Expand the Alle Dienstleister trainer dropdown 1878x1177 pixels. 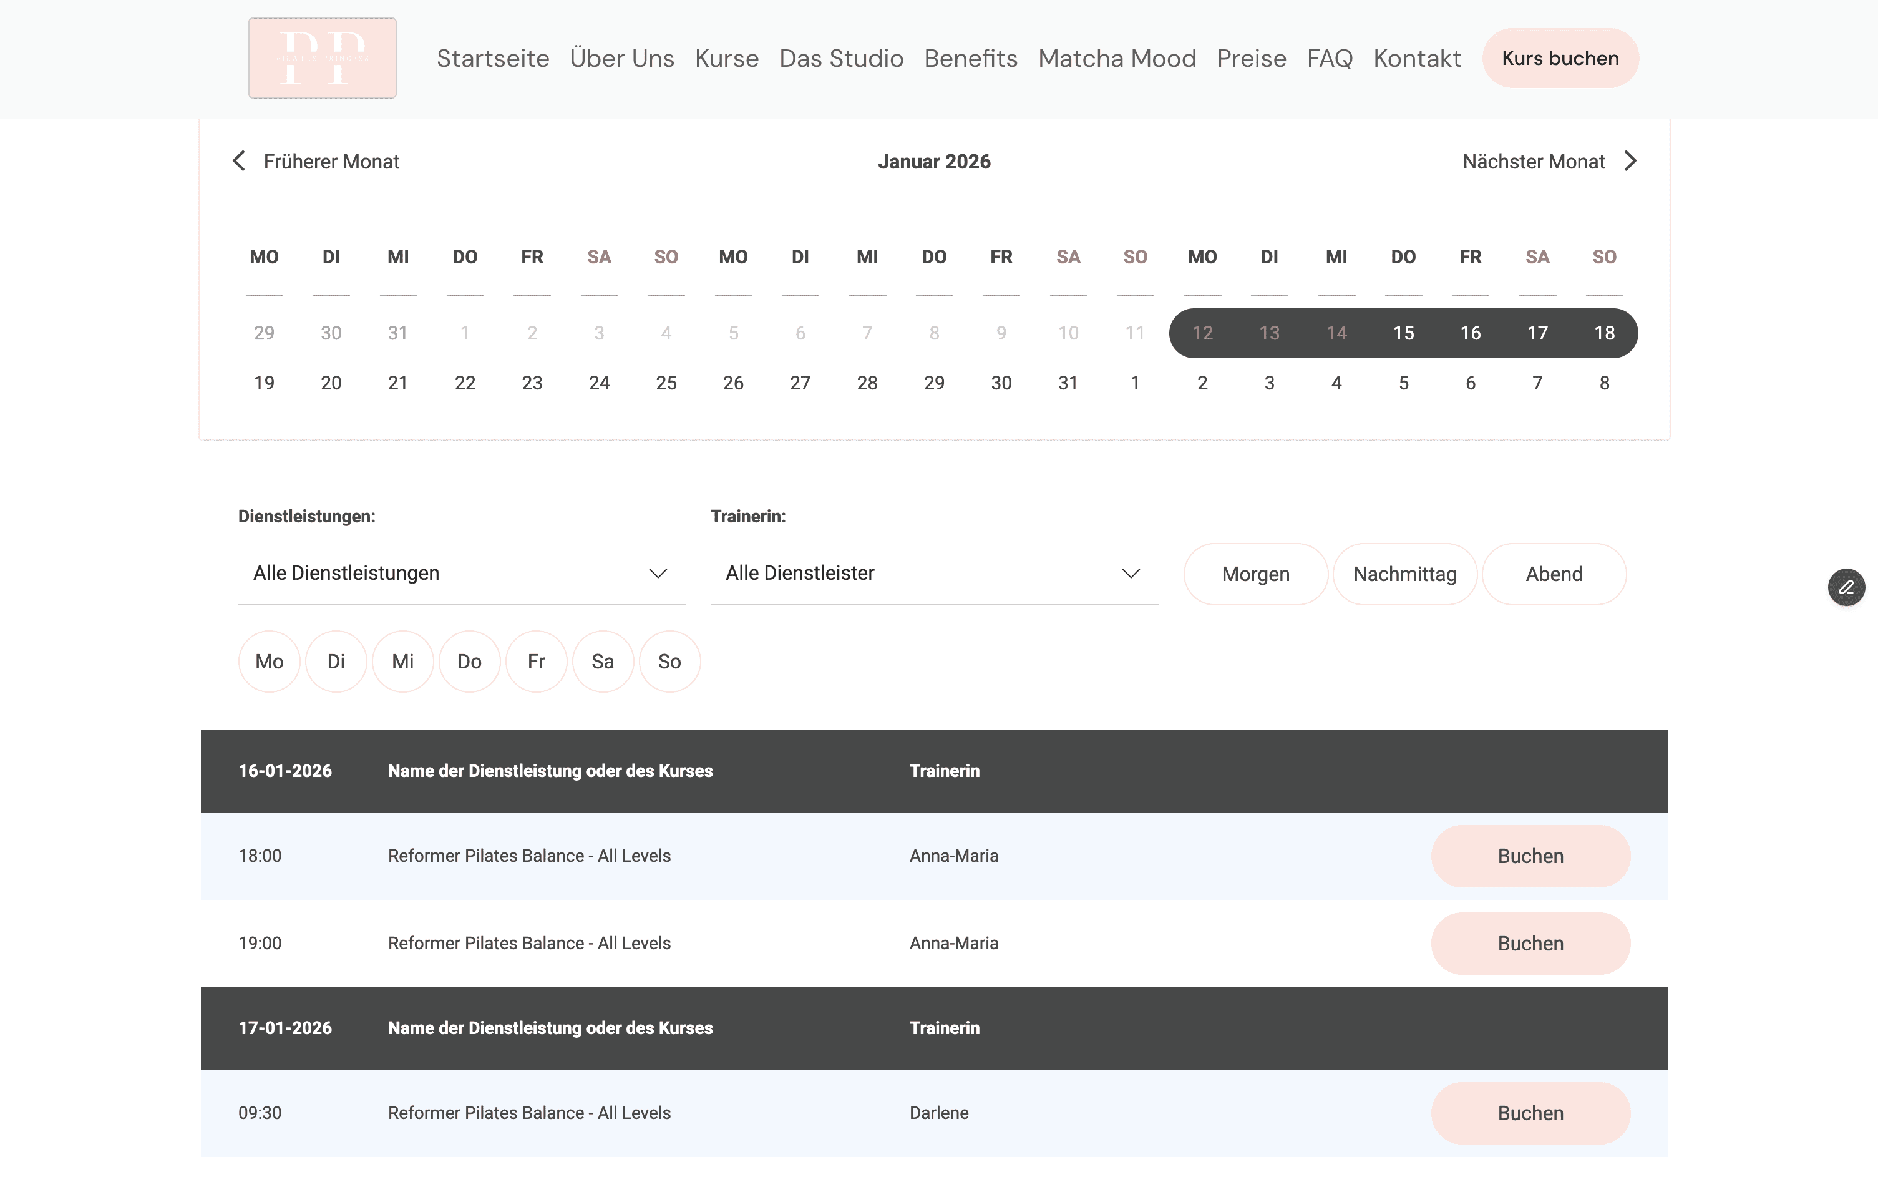tap(933, 573)
